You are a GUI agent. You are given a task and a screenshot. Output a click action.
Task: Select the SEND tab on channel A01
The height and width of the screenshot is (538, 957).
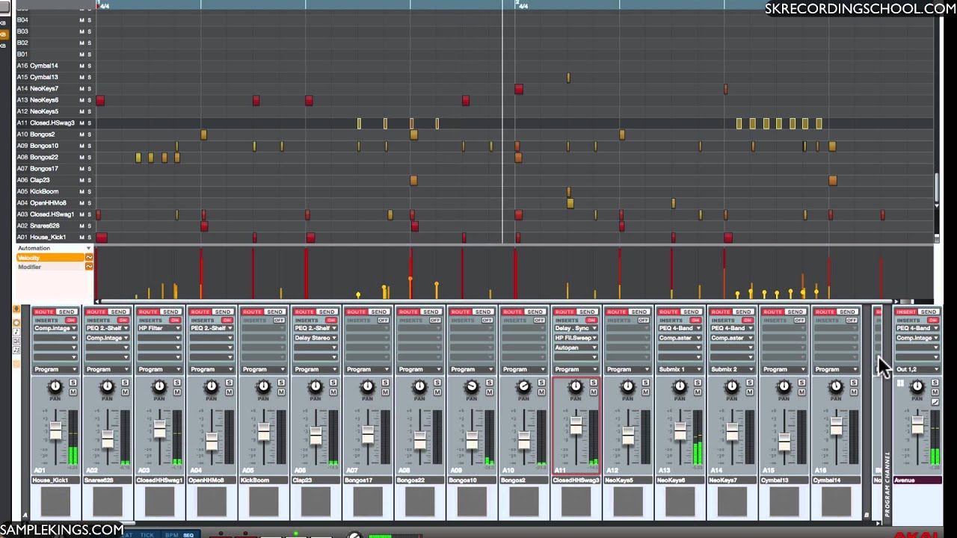pos(67,312)
